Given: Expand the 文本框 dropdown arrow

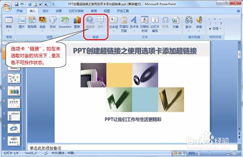Looking at the screenshot, I should pyautogui.click(x=113, y=31).
